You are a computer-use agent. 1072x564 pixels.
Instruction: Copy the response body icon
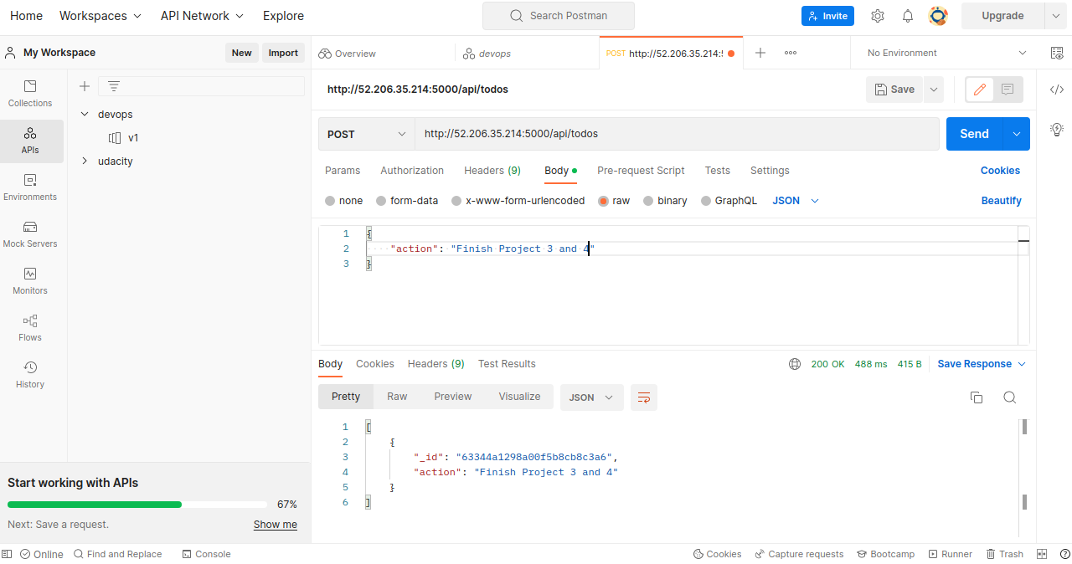[977, 397]
